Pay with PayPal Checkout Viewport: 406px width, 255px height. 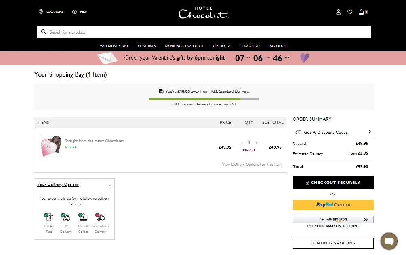point(333,205)
